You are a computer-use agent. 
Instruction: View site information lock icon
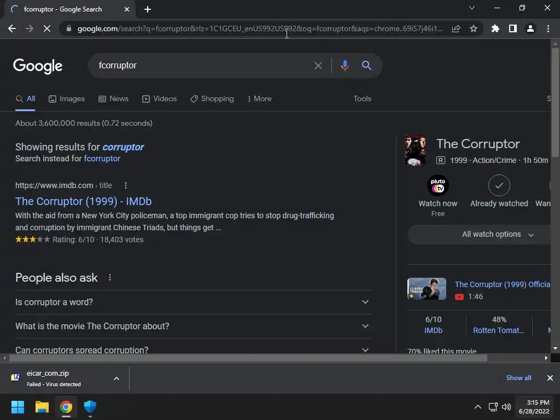[69, 28]
